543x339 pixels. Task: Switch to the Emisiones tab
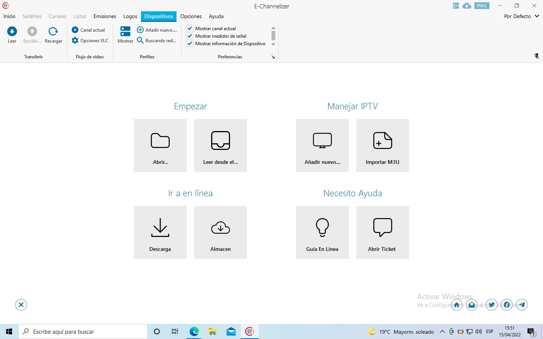tap(104, 16)
